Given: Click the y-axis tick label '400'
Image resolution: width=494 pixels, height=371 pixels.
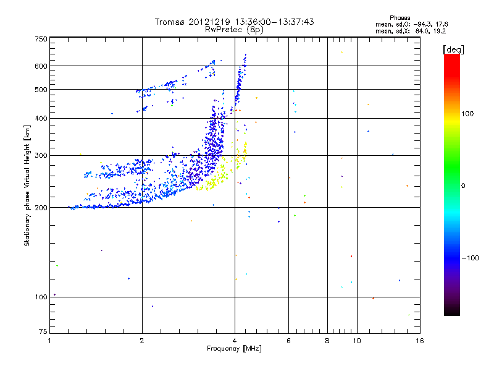Looking at the screenshot, I should [41, 119].
